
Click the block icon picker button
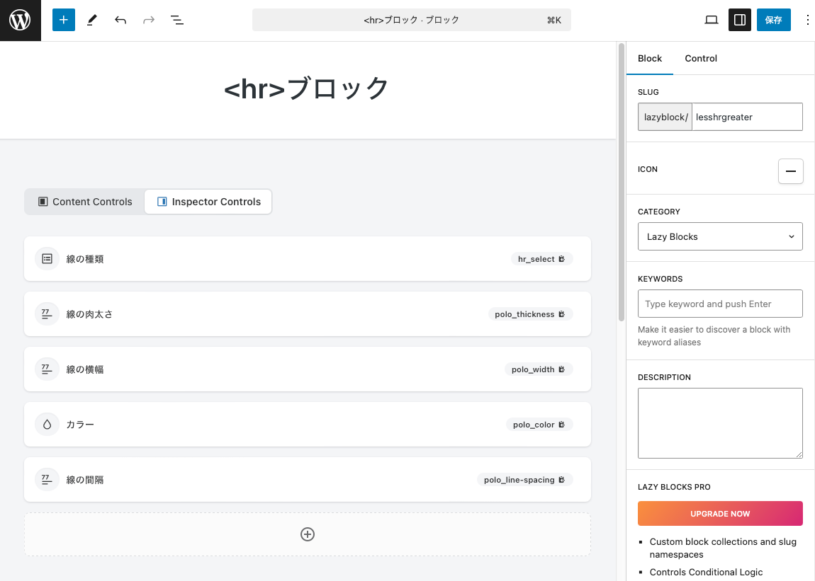(790, 171)
